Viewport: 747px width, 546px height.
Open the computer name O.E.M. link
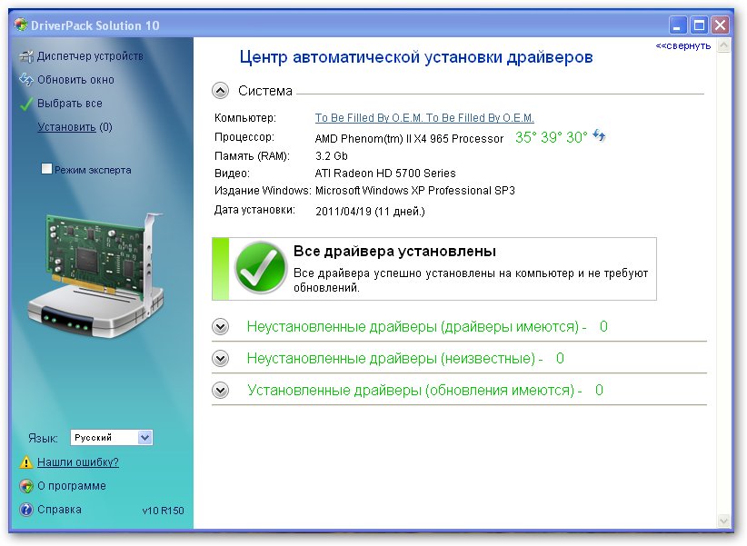tap(424, 118)
